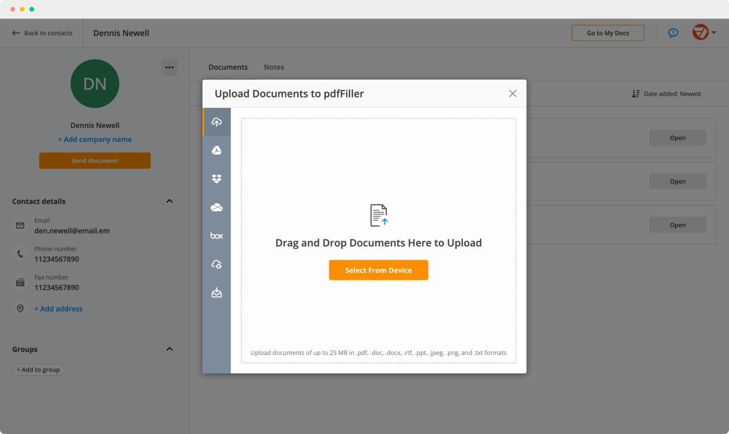729x434 pixels.
Task: Close the Upload Documents dialog
Action: click(x=512, y=93)
